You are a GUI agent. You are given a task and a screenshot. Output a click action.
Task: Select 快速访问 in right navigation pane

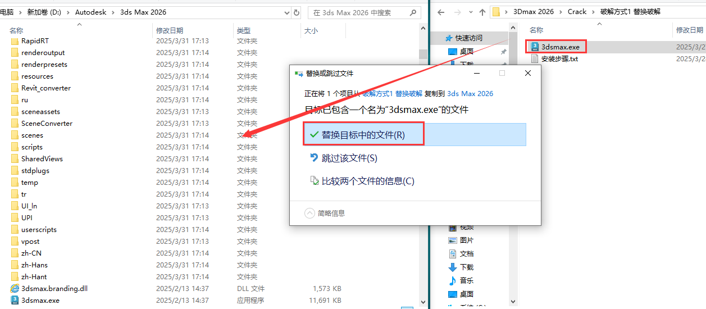(468, 38)
